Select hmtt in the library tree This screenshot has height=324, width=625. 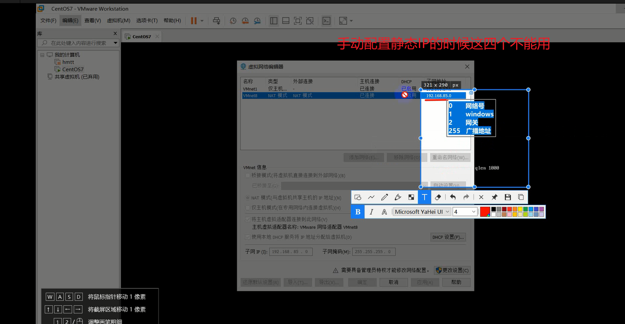68,62
